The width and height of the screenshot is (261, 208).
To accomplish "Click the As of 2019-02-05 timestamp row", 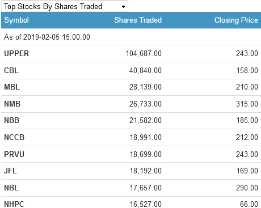I will 131,37.
